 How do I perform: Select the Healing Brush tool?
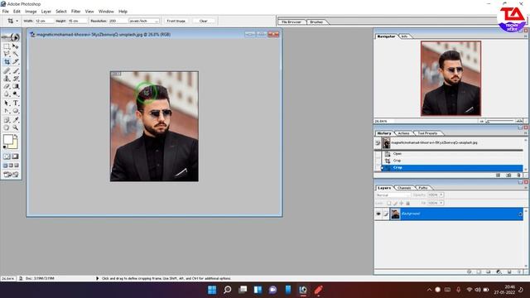pyautogui.click(x=7, y=71)
